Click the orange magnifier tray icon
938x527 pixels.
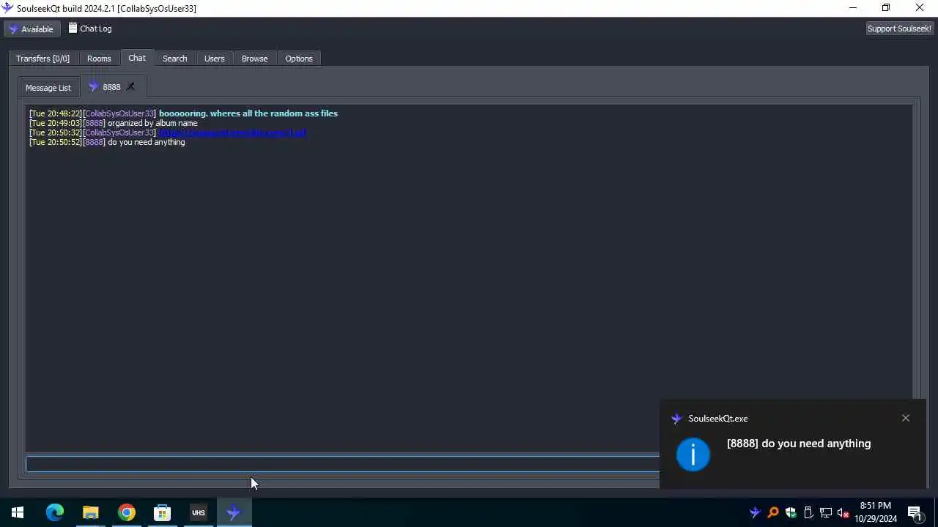tap(772, 512)
